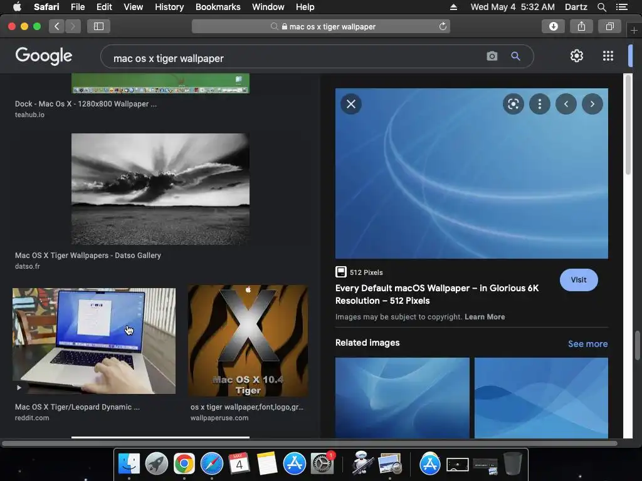Show the tab overview

(609, 26)
